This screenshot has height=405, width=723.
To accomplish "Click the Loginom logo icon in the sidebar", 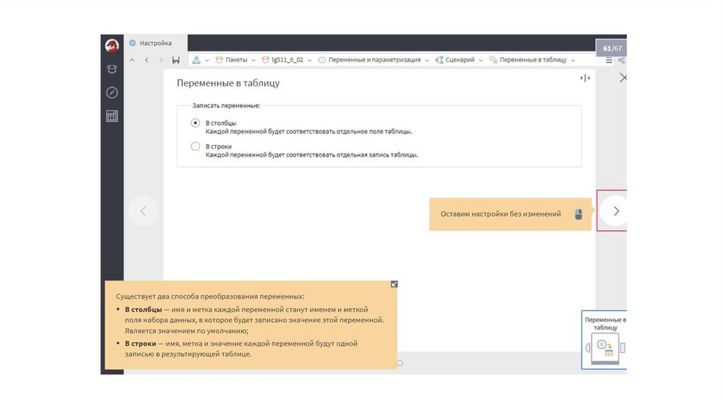I will coord(112,46).
